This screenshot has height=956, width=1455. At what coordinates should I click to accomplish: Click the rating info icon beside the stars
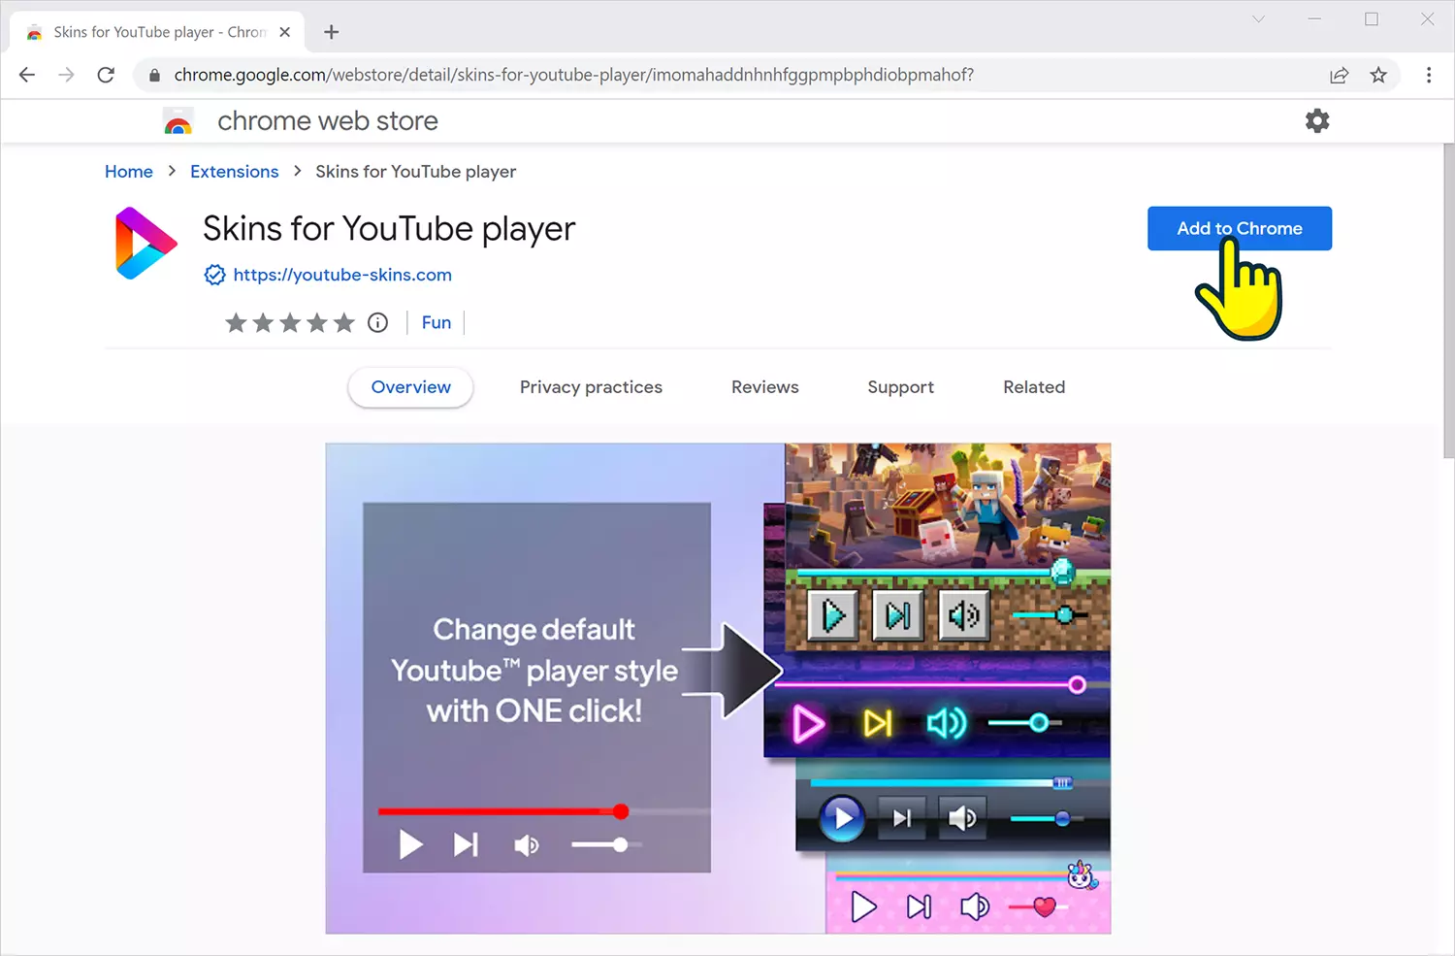(378, 322)
